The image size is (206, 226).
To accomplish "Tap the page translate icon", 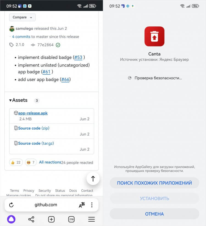I will pos(82,205).
